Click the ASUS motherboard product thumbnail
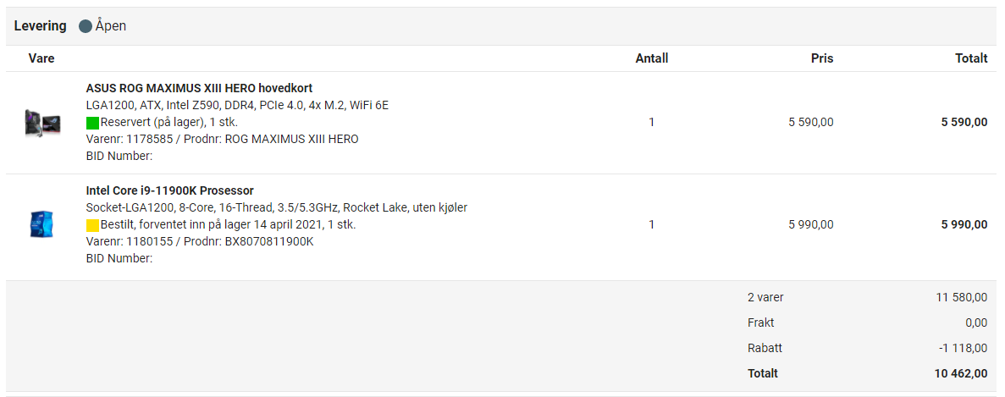This screenshot has height=397, width=1005. (42, 122)
